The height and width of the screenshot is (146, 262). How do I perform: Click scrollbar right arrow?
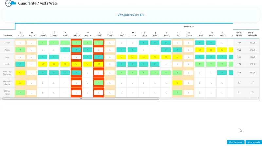[258, 99]
